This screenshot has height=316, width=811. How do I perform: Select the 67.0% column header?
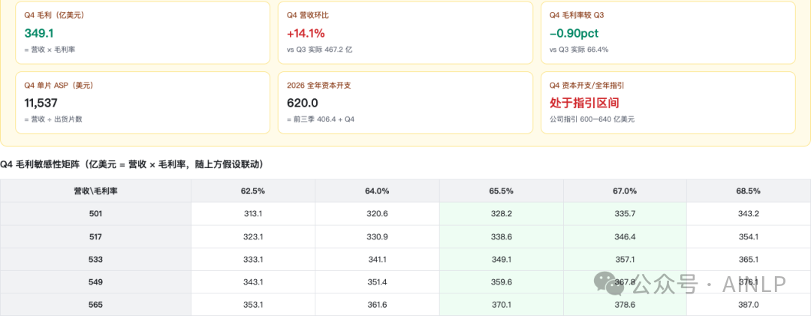(625, 191)
